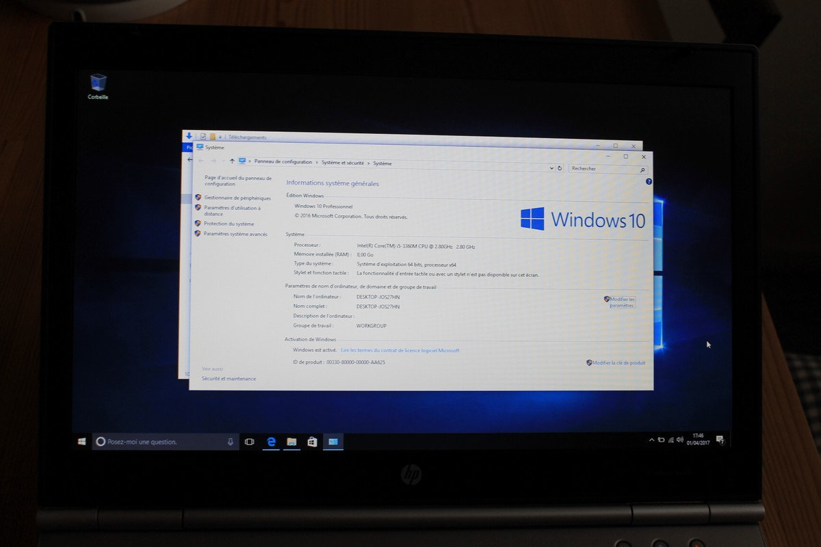Open the Fichier tab in Téléchargements window

point(189,147)
